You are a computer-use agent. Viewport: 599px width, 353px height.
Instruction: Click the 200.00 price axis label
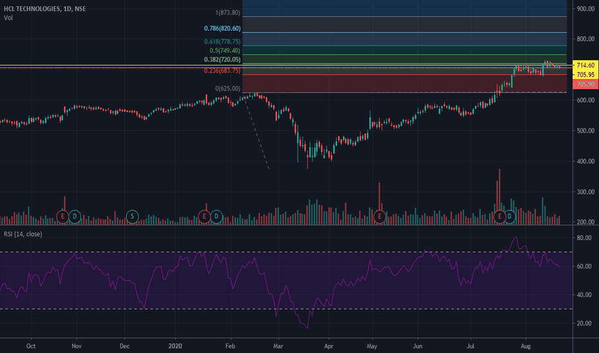[x=586, y=221]
